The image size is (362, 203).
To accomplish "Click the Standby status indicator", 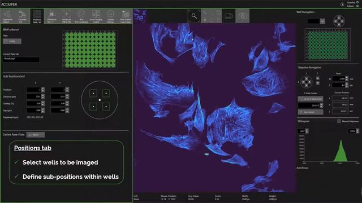I will [x=357, y=2].
